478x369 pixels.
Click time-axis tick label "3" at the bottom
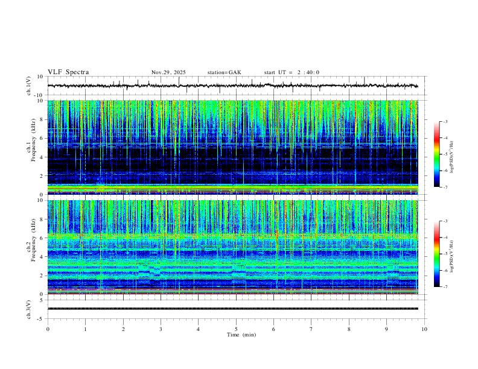tap(161, 329)
